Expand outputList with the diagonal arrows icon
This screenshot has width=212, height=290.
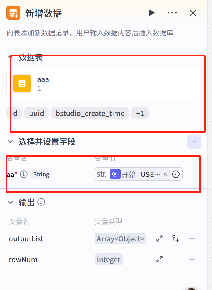coord(159,238)
